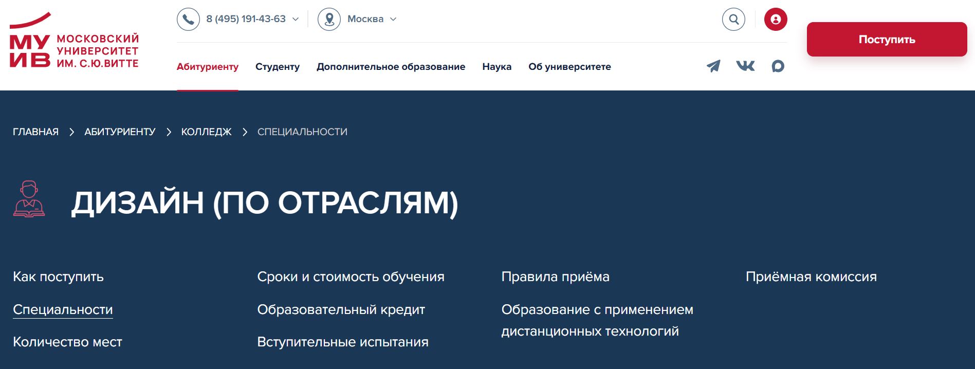Expand the Москва city dropdown arrow
The image size is (975, 369).
(393, 19)
